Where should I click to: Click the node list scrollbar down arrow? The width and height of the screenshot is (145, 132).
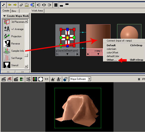(26, 66)
